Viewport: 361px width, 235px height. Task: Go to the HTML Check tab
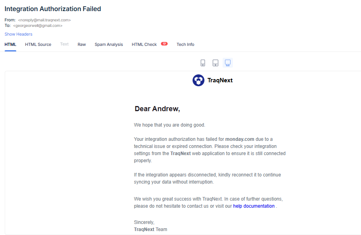[x=144, y=44]
